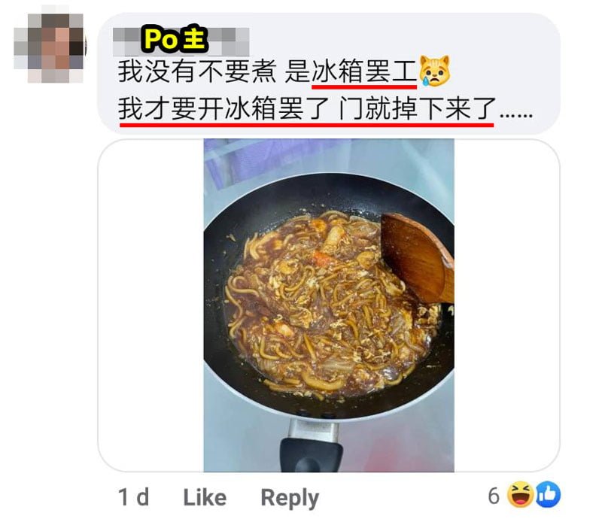602x519 pixels.
Task: Click the underlined text "我才要开冰箱罢了"
Action: (x=223, y=108)
